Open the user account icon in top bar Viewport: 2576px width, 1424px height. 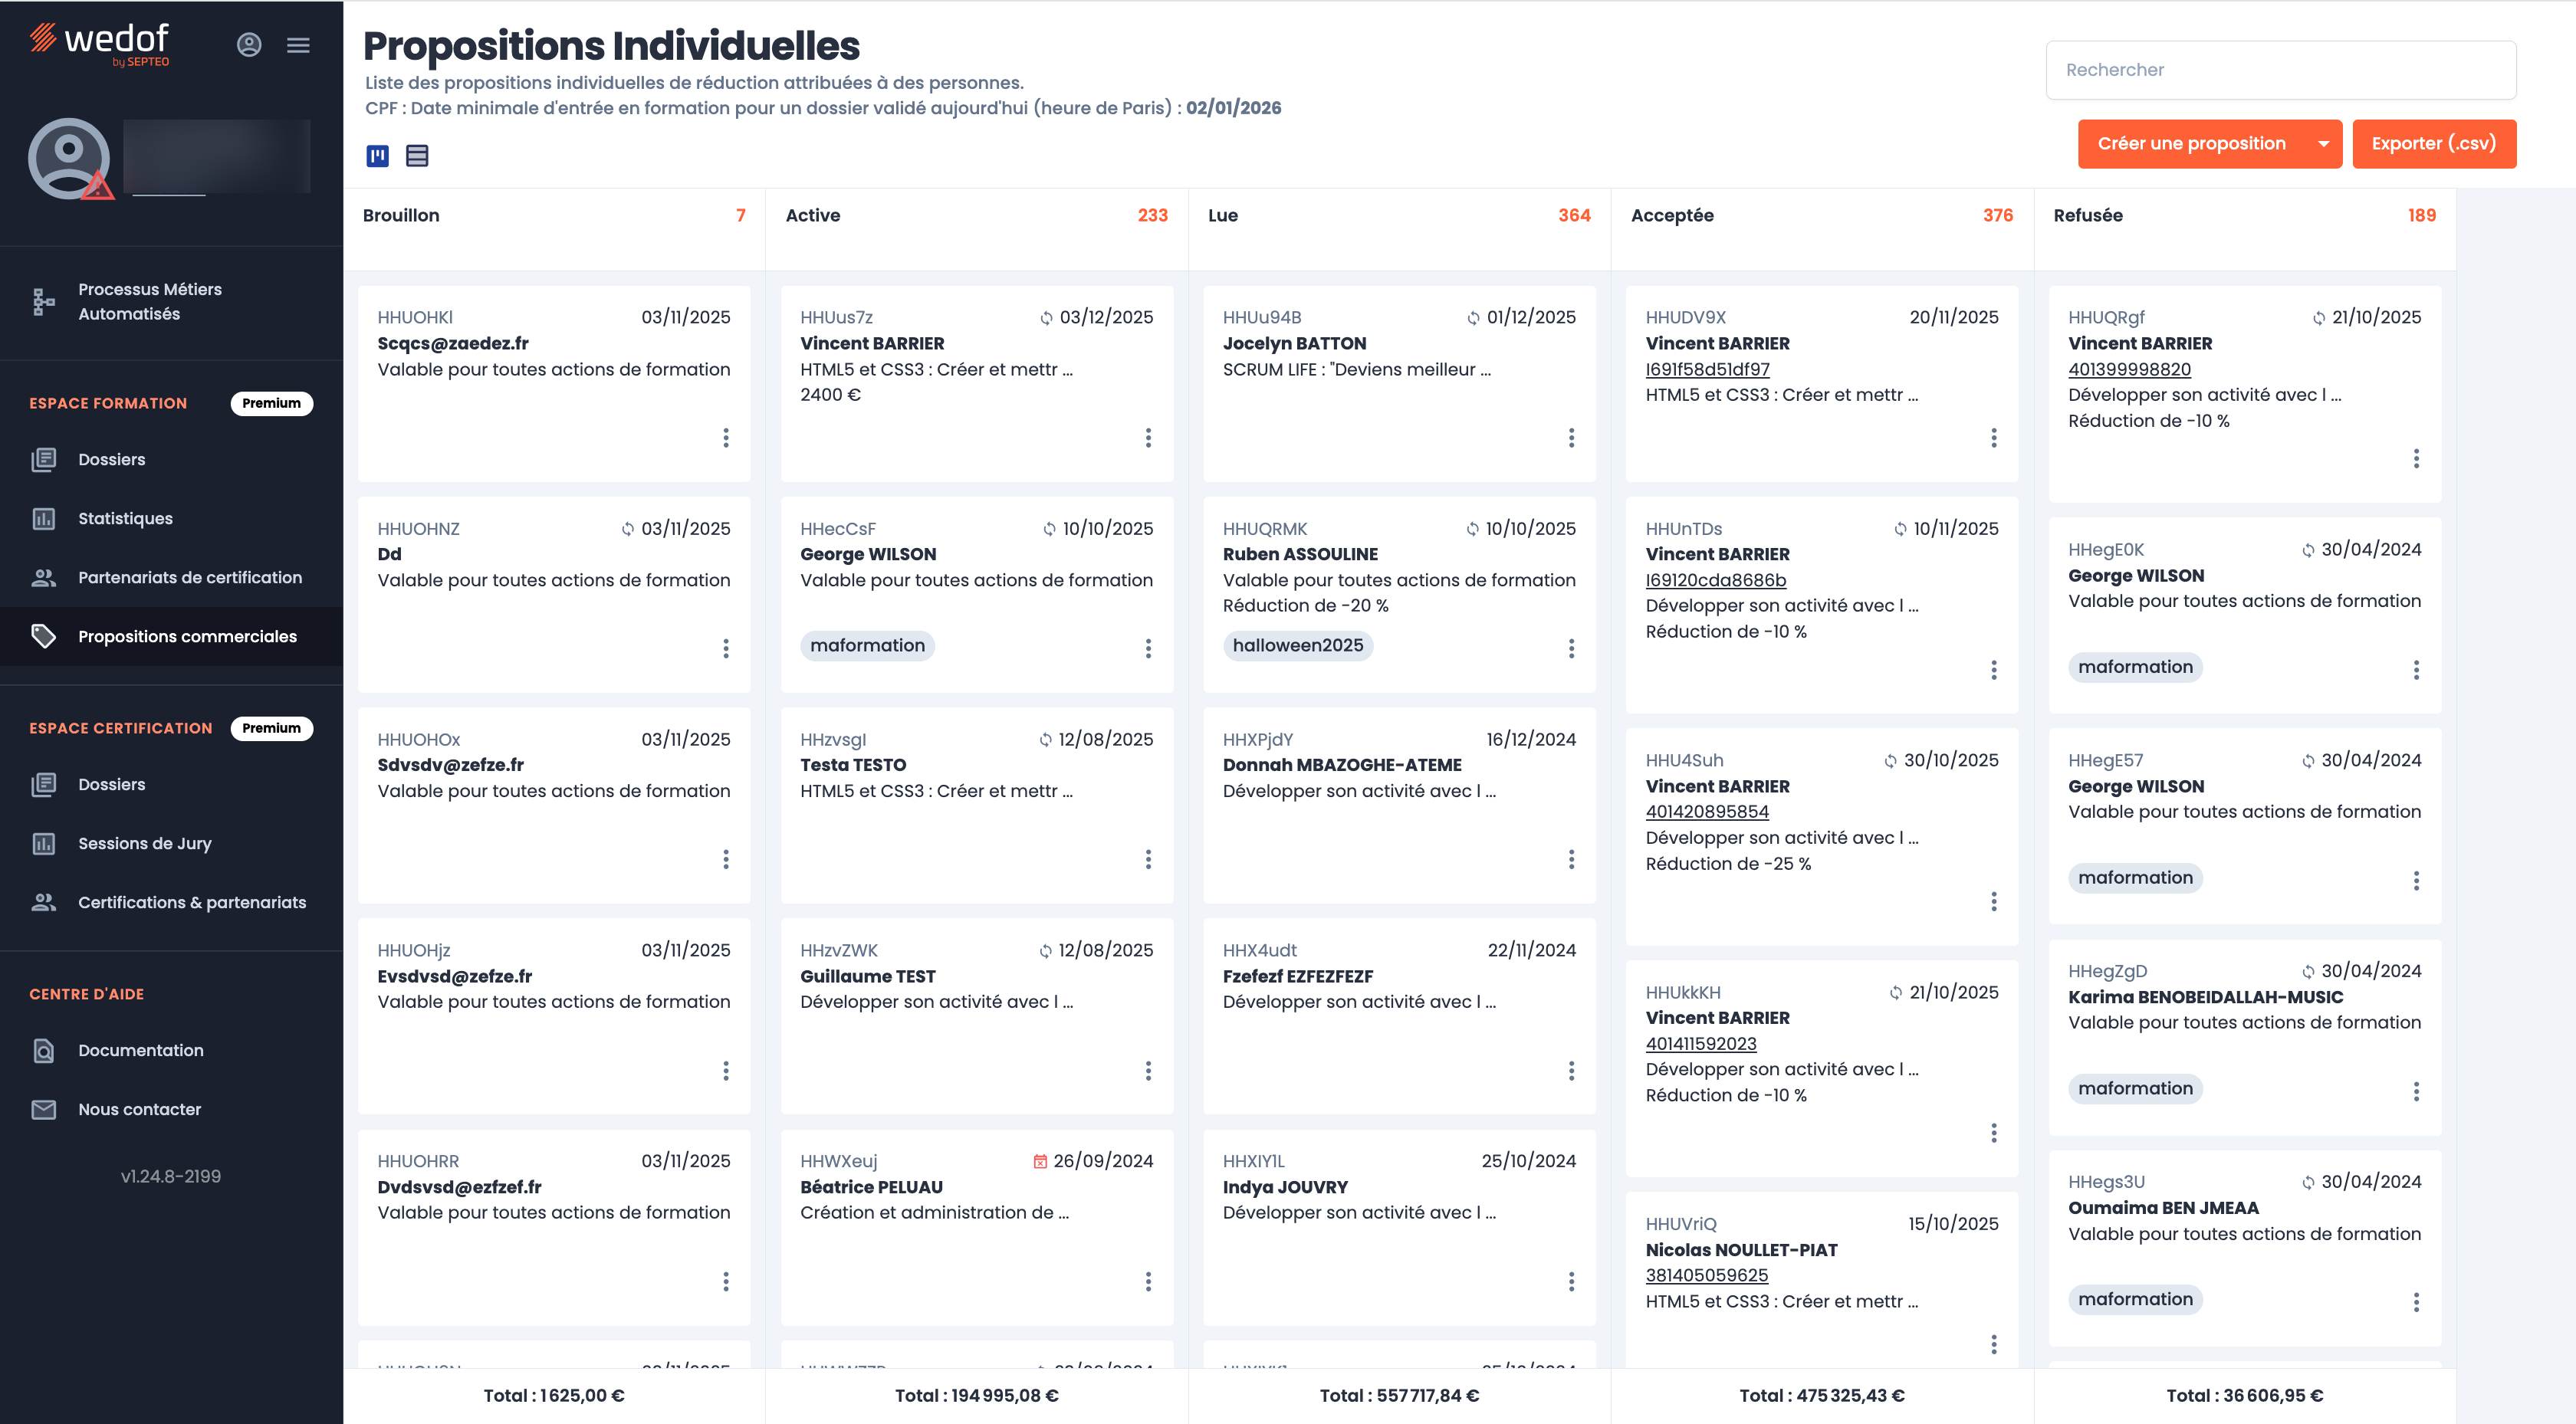248,45
